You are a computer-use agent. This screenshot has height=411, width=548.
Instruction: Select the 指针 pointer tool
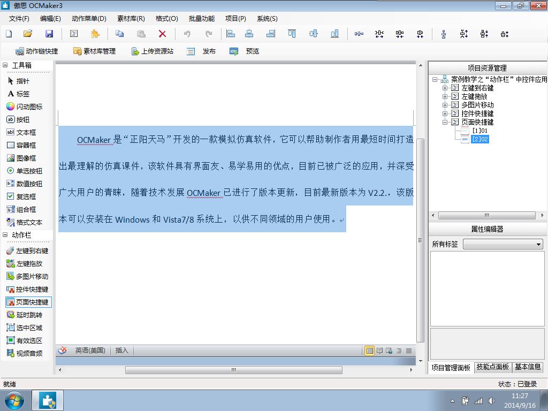click(19, 81)
